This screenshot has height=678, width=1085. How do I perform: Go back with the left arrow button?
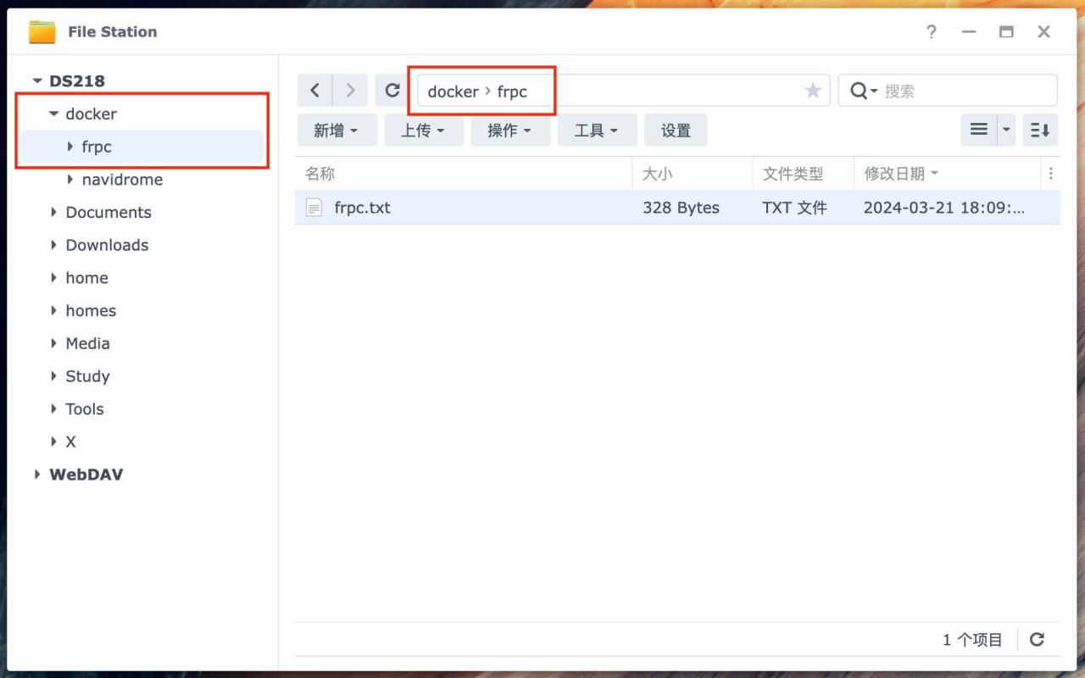tap(314, 90)
